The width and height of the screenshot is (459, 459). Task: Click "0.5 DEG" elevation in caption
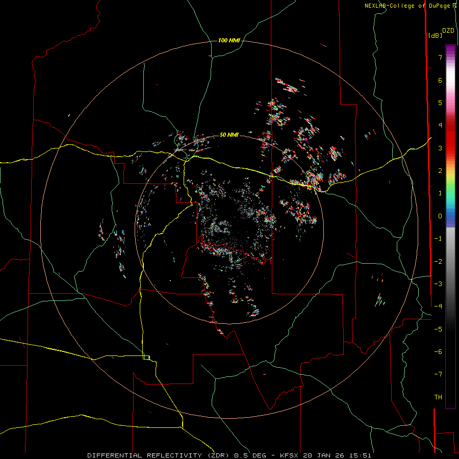(250, 455)
